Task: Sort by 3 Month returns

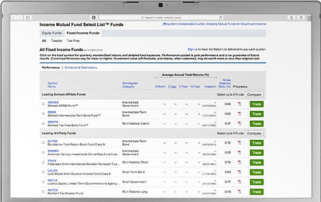Action: (160, 86)
